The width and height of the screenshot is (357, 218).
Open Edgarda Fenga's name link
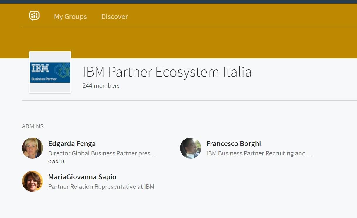[x=72, y=144]
